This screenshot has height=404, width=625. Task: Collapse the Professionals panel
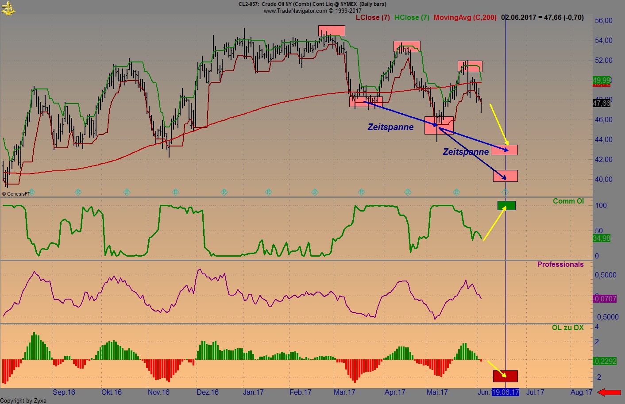coord(560,264)
